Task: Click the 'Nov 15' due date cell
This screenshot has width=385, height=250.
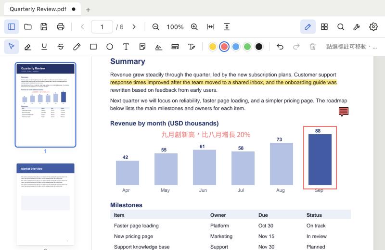Action: click(266, 236)
